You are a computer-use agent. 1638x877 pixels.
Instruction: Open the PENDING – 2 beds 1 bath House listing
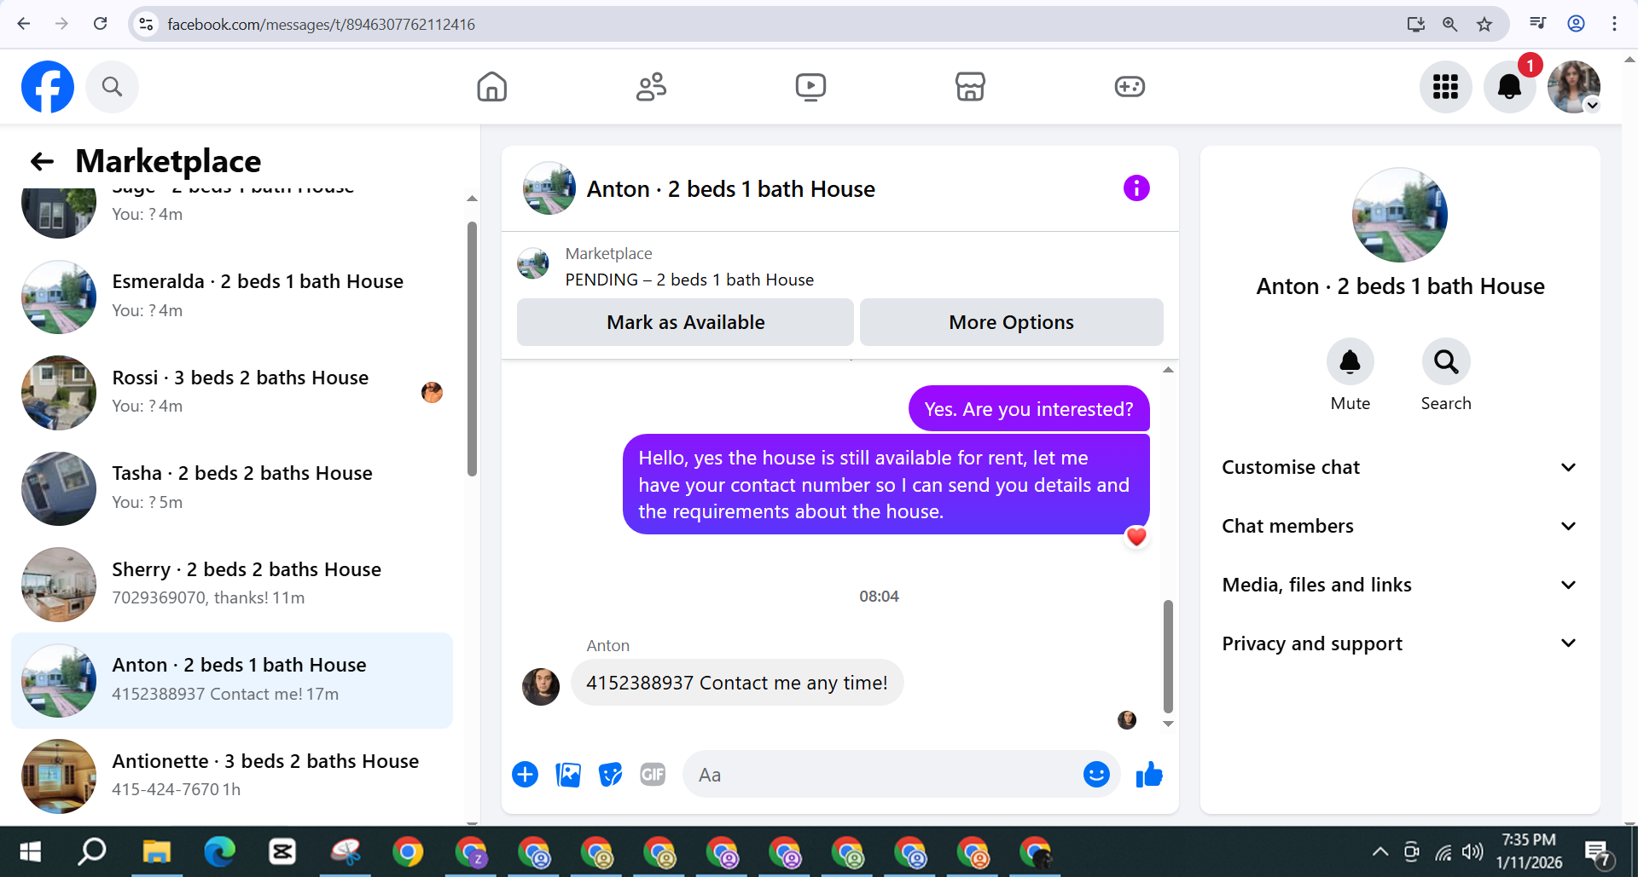pyautogui.click(x=689, y=280)
